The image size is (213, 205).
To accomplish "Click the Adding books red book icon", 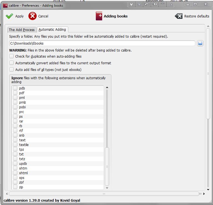I will pos(99,16).
